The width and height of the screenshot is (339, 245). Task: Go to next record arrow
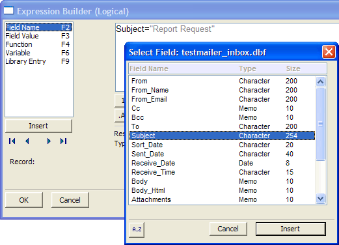pyautogui.click(x=49, y=141)
